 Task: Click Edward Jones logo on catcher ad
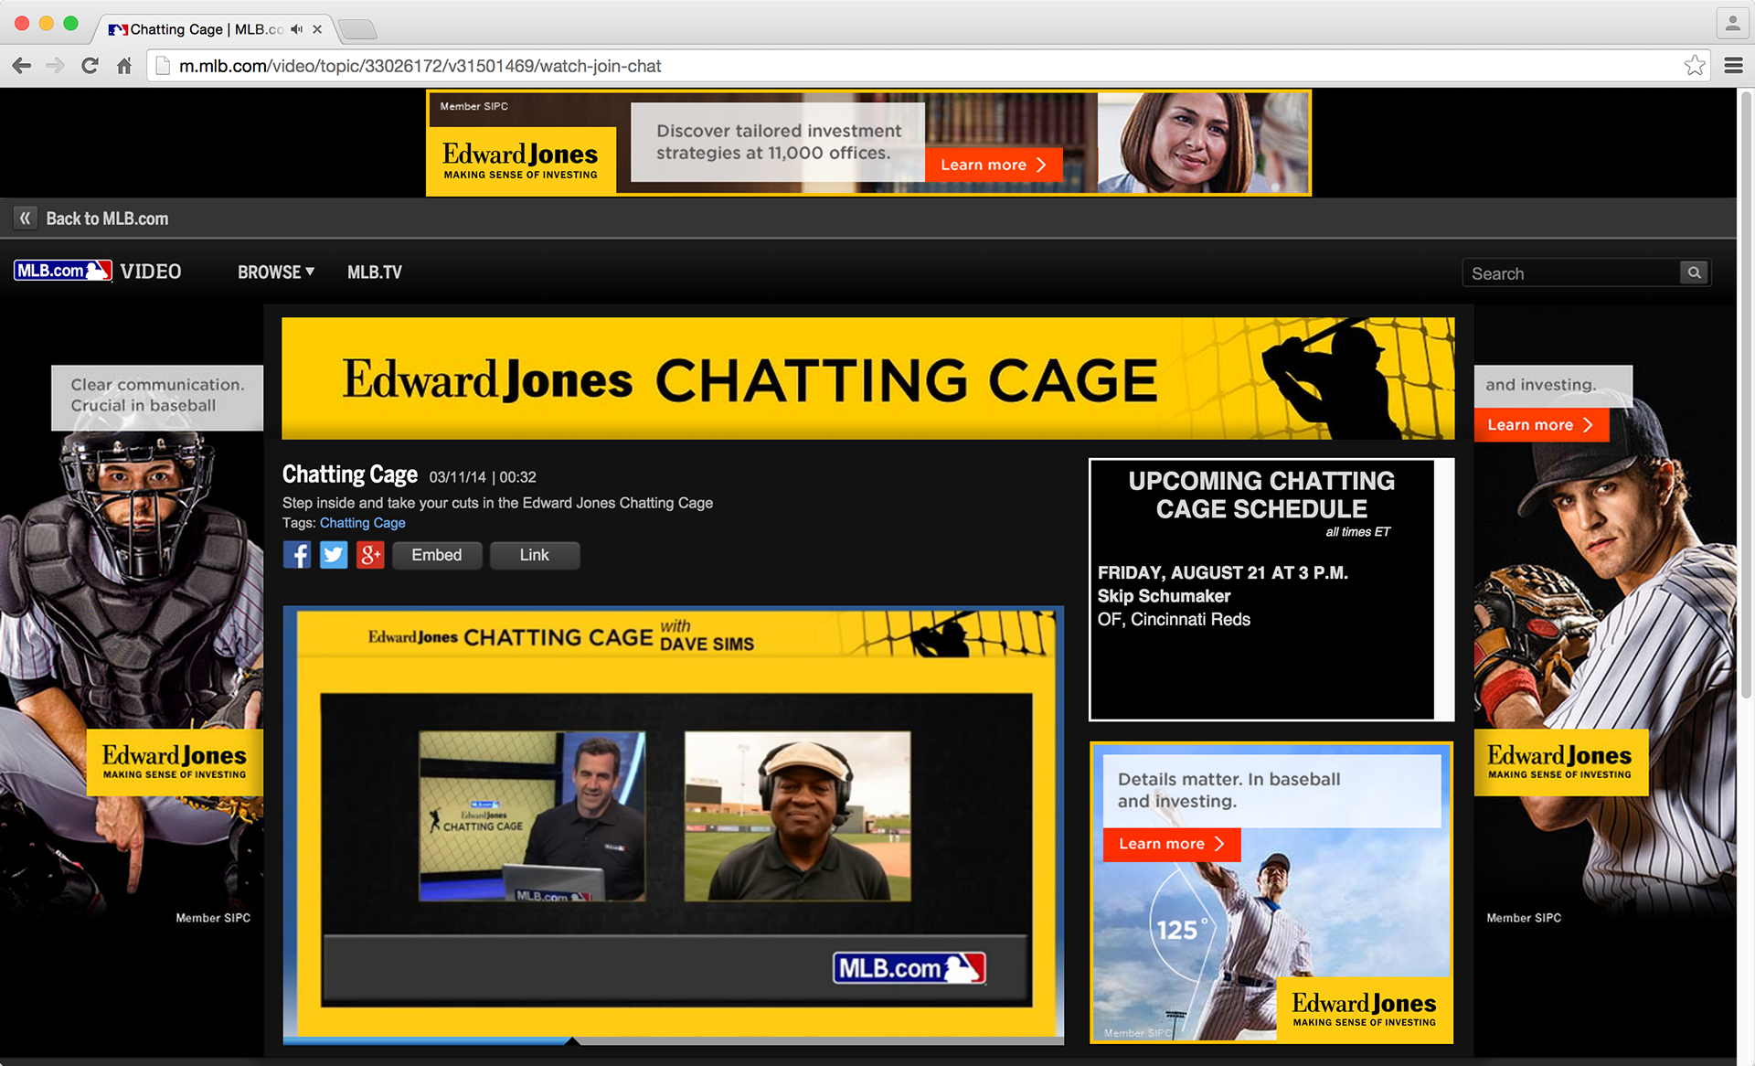175,762
